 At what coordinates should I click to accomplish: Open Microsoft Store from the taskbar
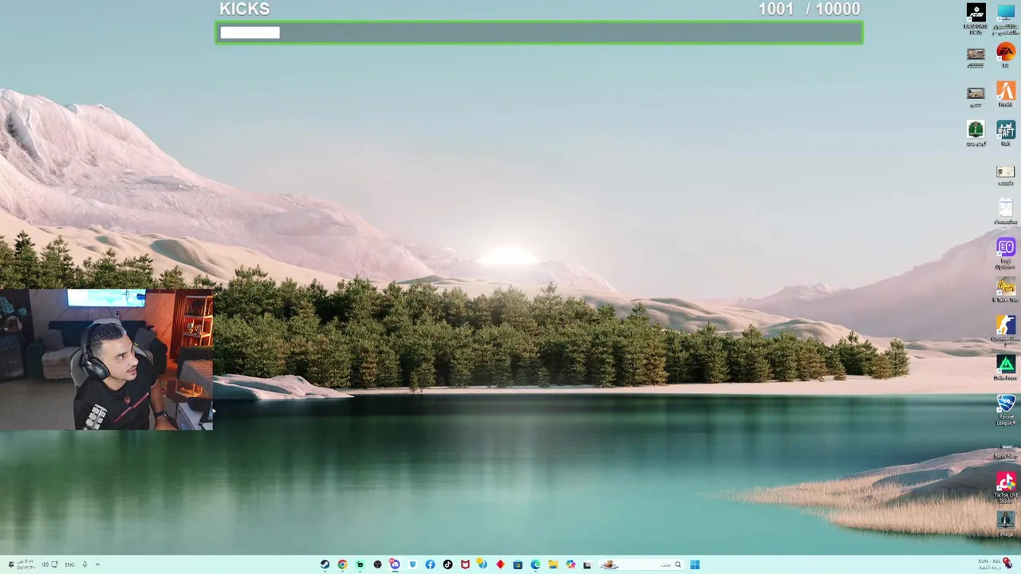click(x=518, y=564)
